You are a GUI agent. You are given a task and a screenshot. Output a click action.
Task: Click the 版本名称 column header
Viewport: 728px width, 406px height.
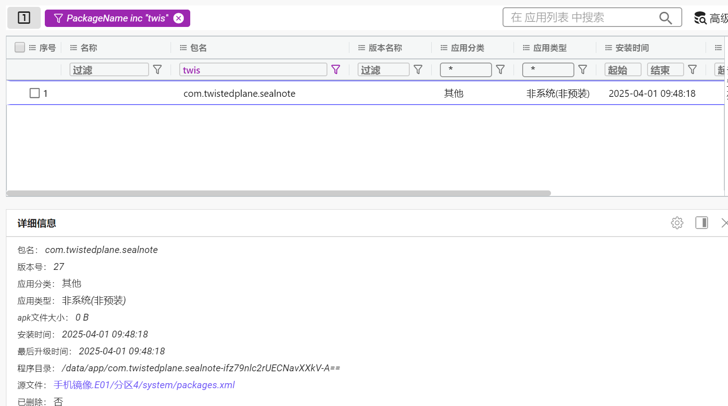click(385, 47)
